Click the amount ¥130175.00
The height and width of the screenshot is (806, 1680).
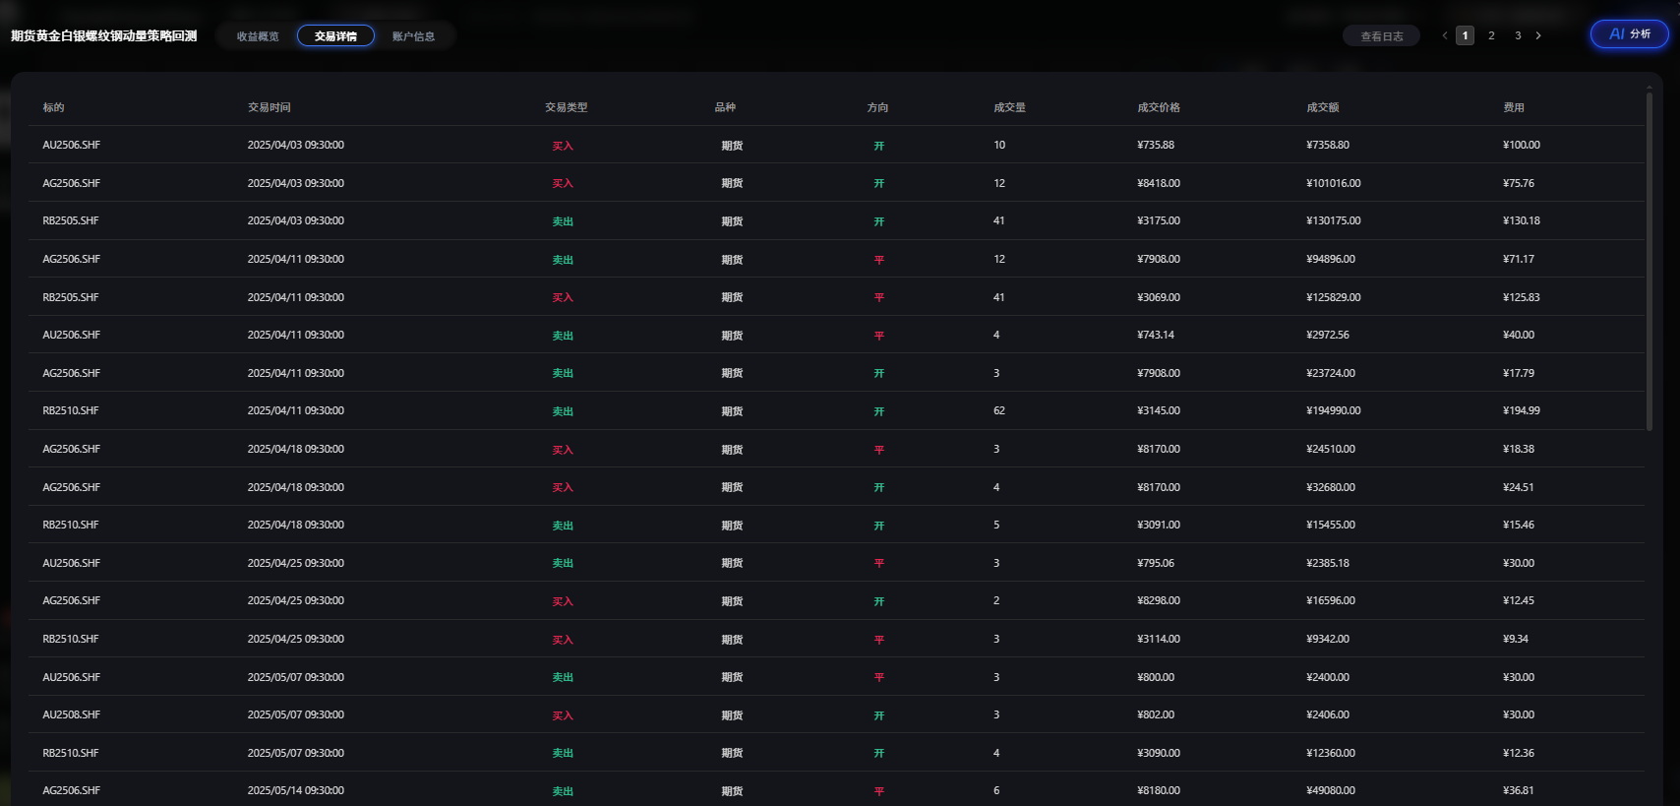click(x=1334, y=220)
